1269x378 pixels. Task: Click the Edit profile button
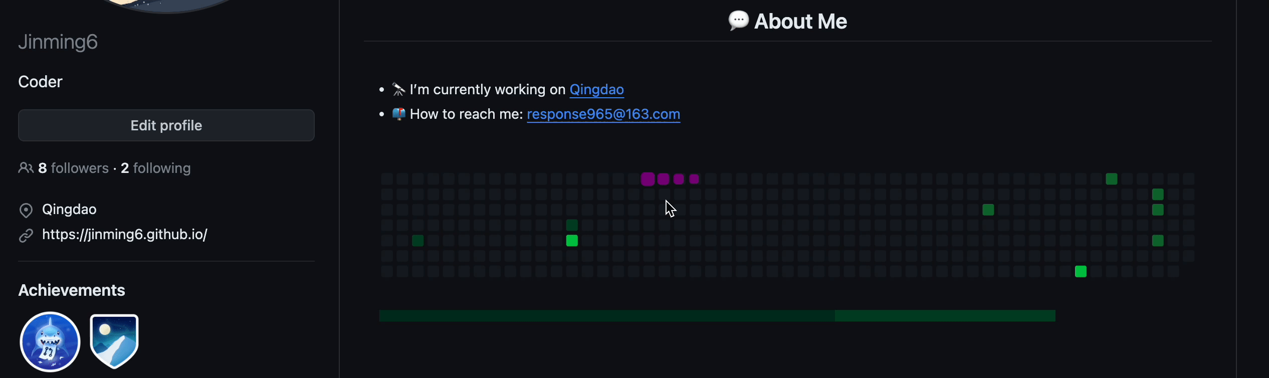166,125
